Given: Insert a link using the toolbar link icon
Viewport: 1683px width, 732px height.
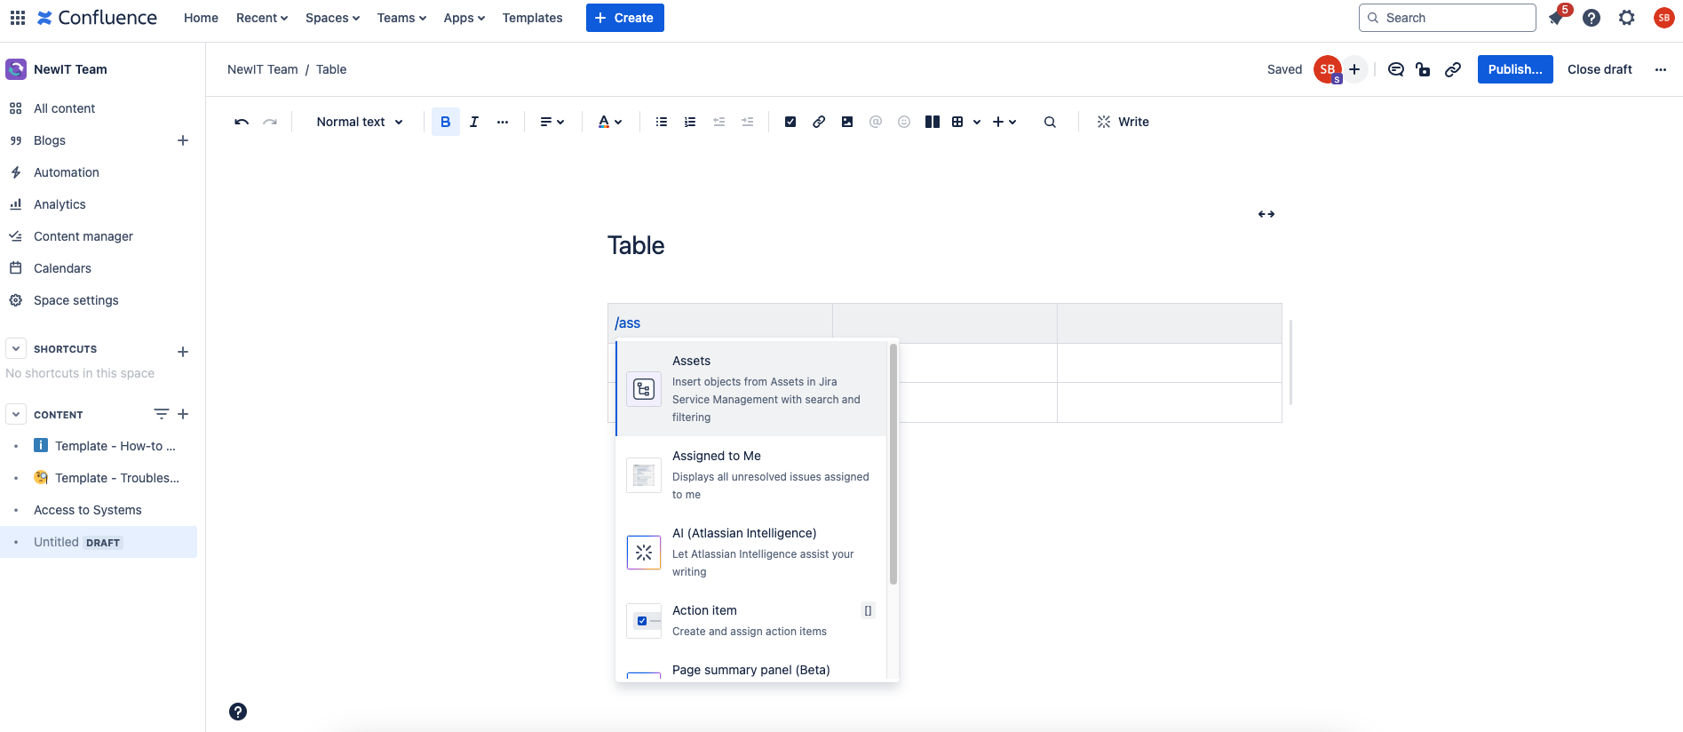Looking at the screenshot, I should [819, 122].
